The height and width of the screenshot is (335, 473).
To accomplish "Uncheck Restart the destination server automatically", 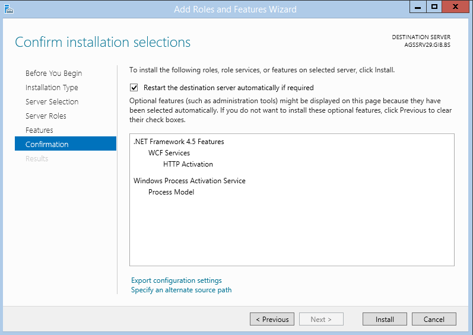I will tap(134, 88).
